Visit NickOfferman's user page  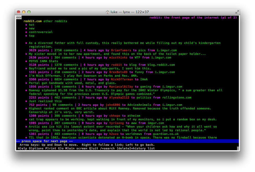click(122, 80)
